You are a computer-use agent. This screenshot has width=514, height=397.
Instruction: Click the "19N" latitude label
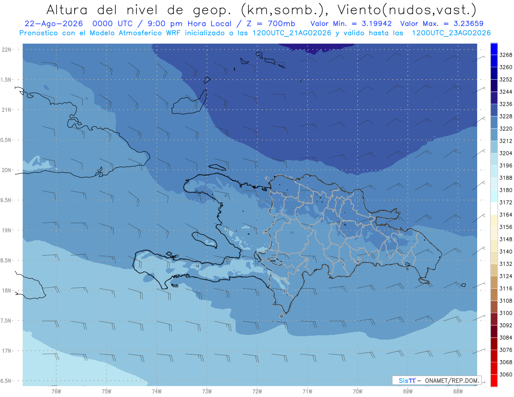point(7,230)
